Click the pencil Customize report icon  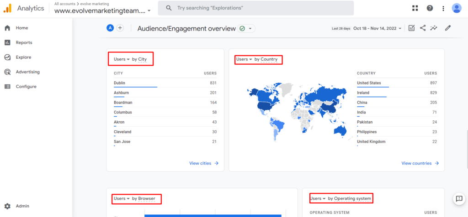click(447, 28)
